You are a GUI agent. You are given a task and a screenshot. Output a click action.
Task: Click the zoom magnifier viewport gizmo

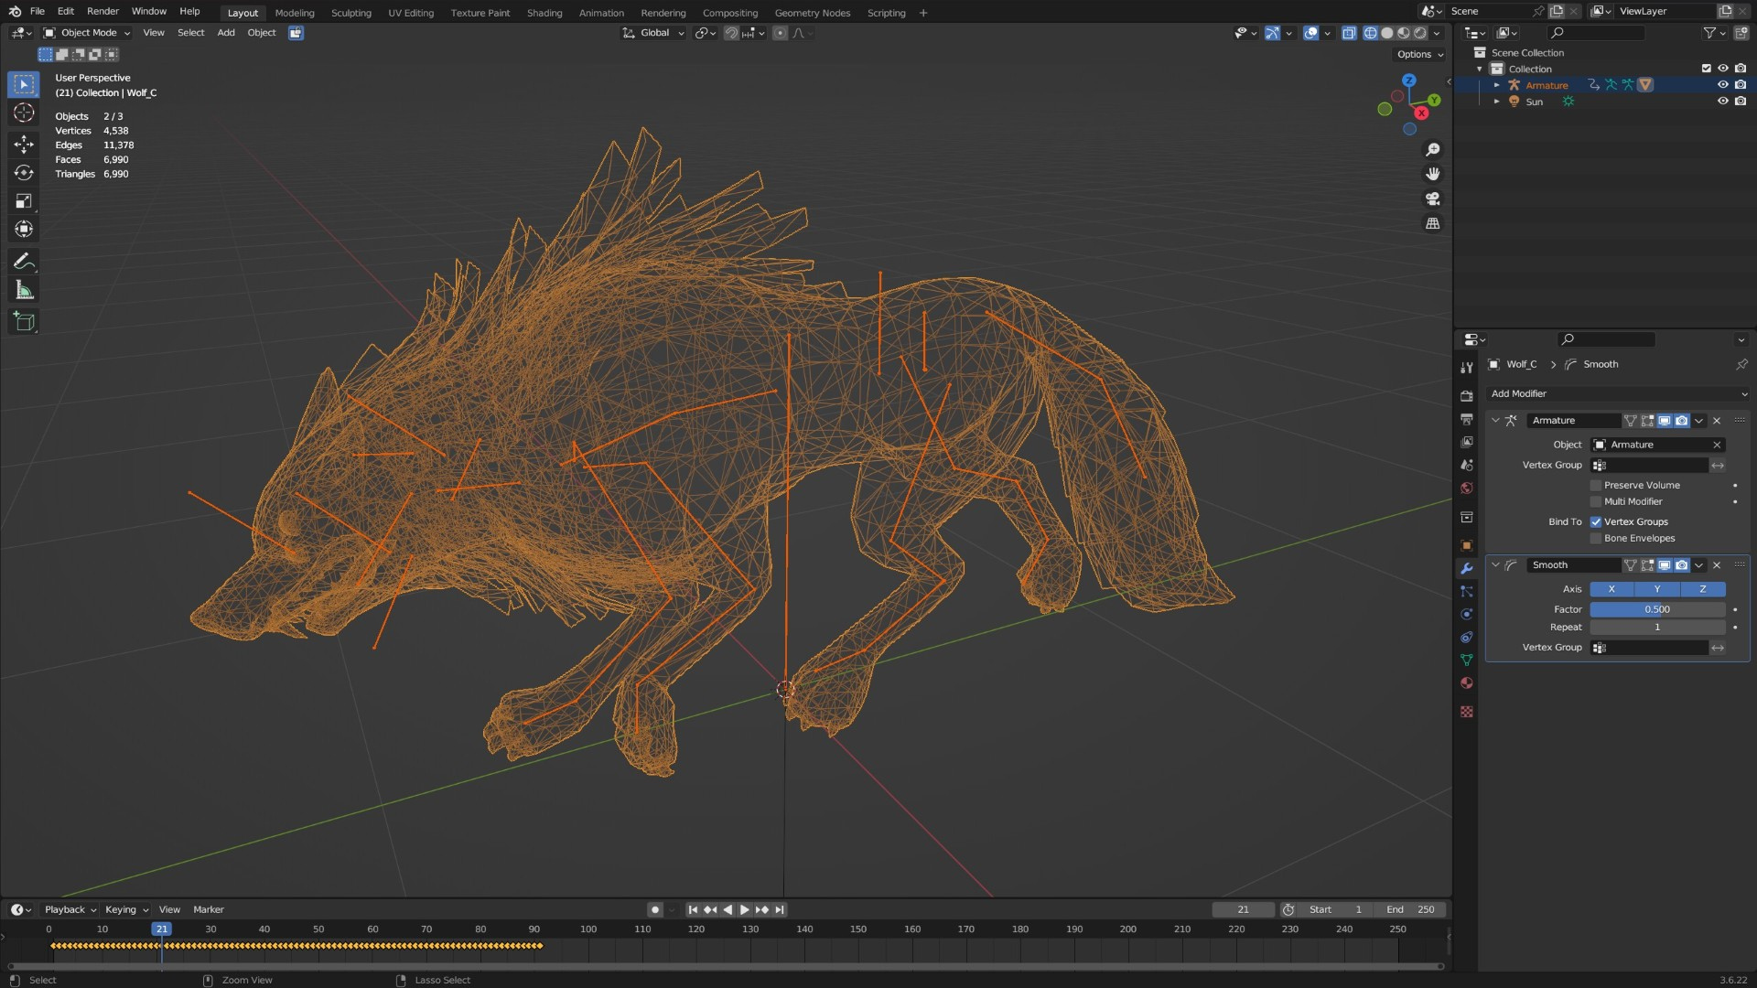click(1433, 150)
